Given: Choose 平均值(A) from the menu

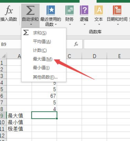Looking at the screenshot, I should [44, 42].
